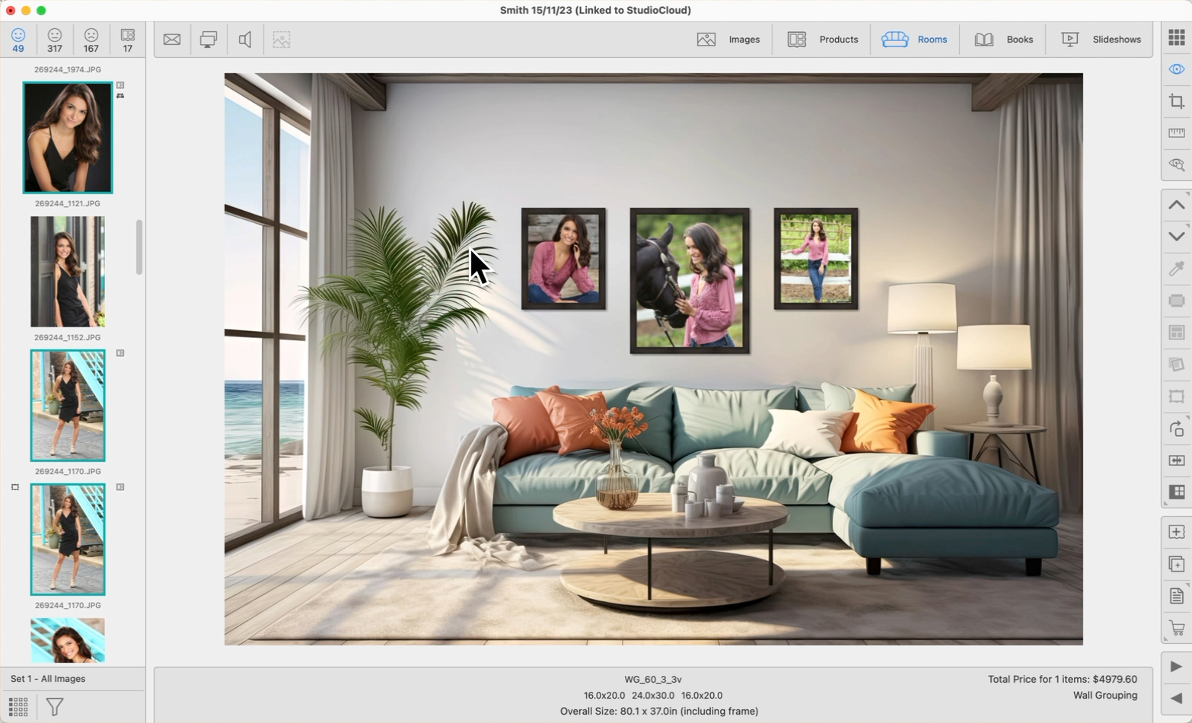
Task: Click the speaker sound icon
Action: coord(244,40)
